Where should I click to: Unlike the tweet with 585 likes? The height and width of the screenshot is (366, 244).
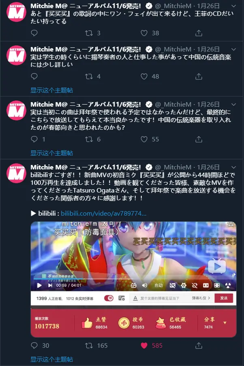(144, 345)
